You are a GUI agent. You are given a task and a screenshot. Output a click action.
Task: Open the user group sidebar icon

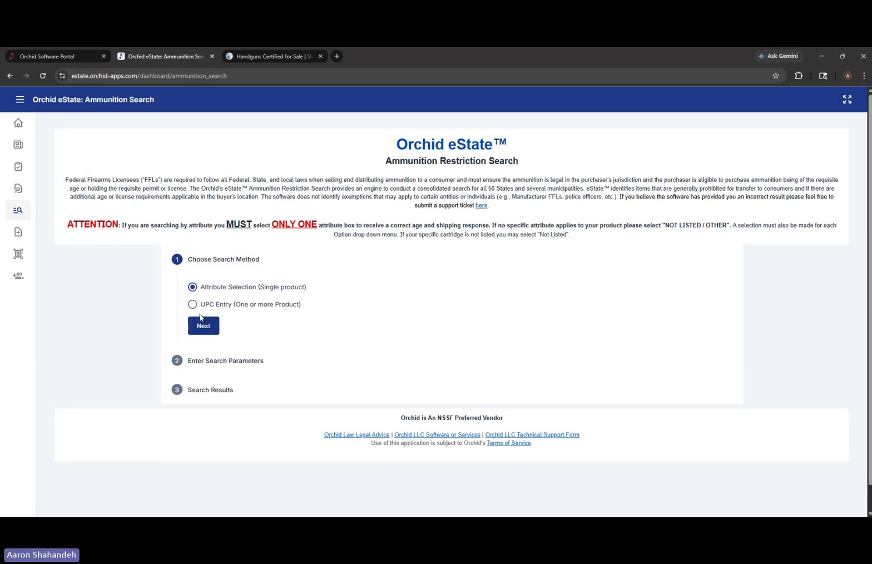18,276
